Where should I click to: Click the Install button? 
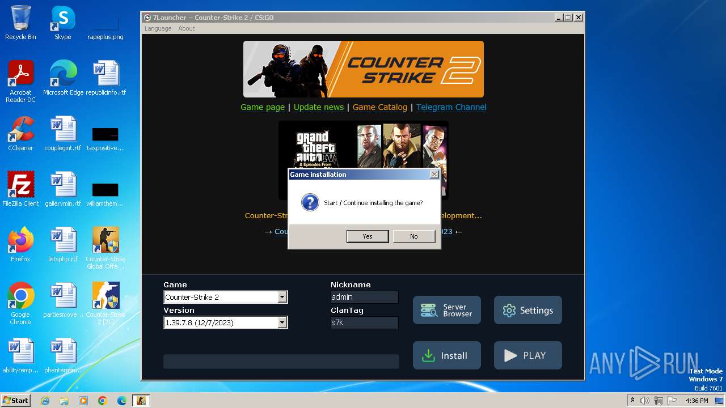(x=447, y=355)
